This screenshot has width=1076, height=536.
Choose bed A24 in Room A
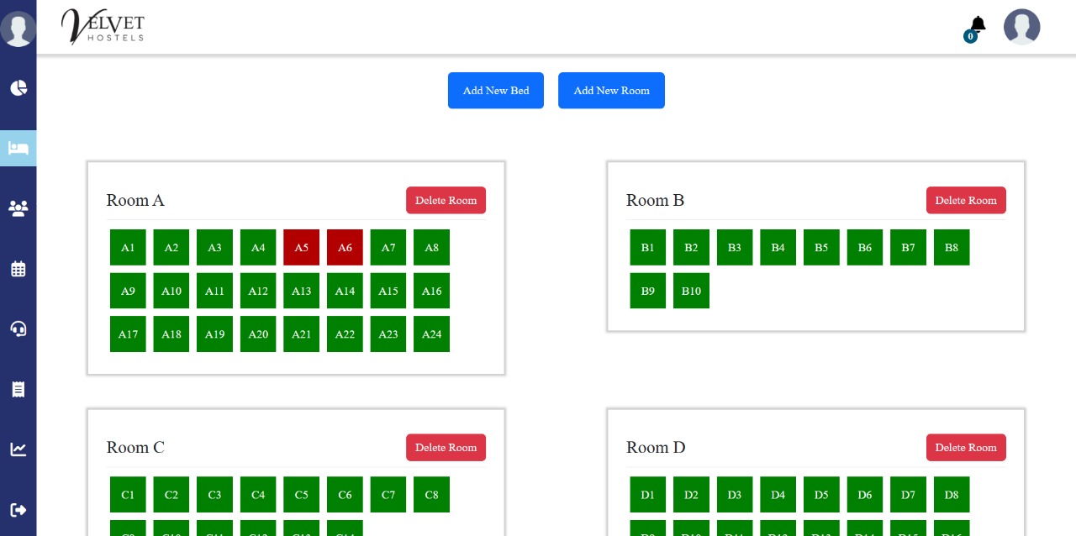(x=431, y=334)
